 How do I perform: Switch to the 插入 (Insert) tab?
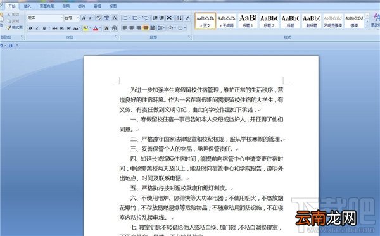(27, 6)
